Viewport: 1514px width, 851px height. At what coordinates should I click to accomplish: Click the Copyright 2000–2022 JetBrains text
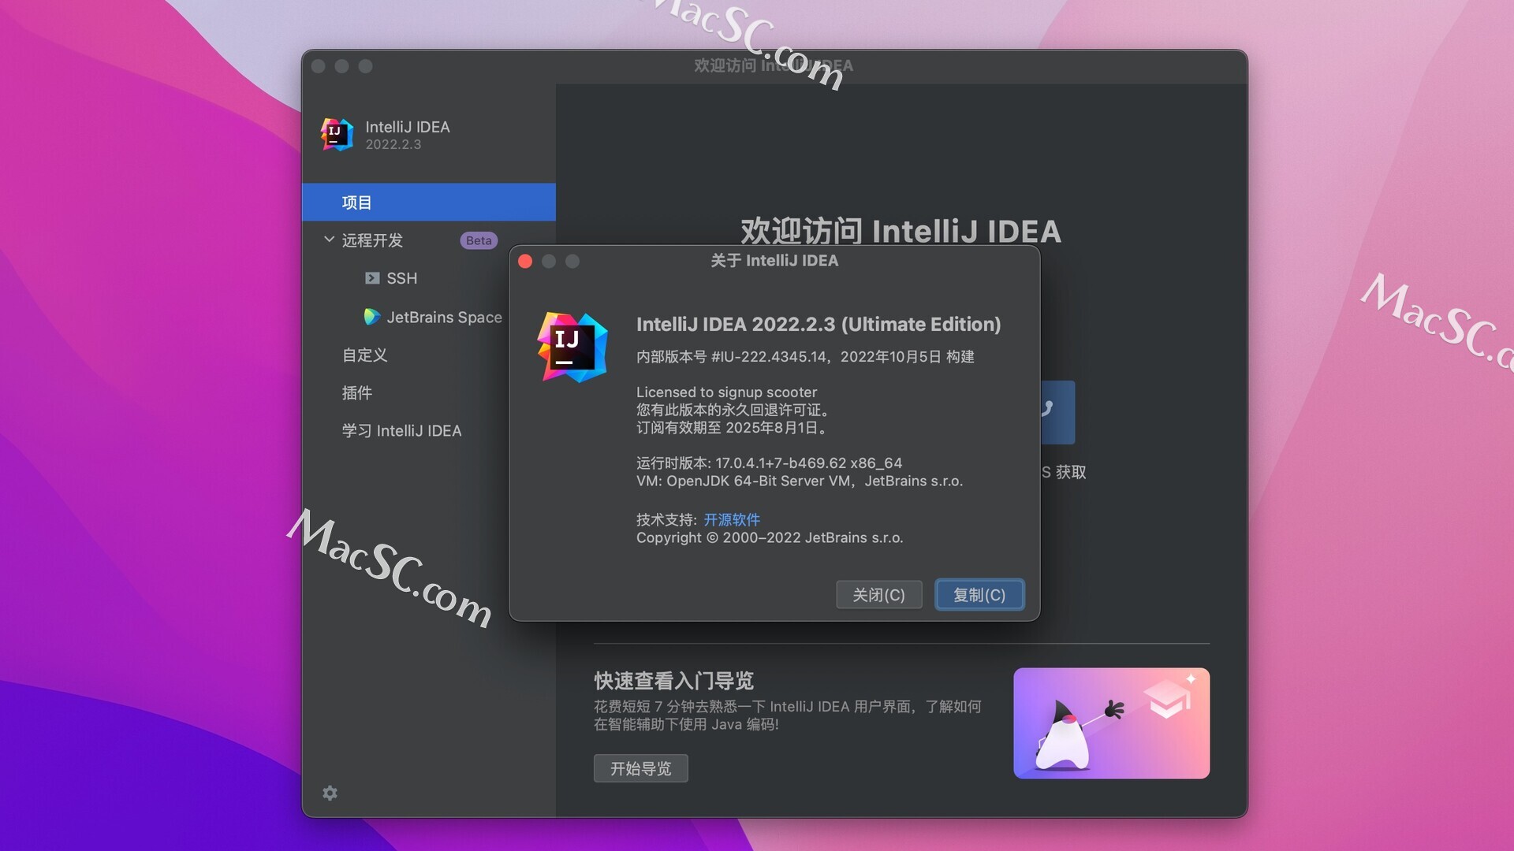coord(770,537)
